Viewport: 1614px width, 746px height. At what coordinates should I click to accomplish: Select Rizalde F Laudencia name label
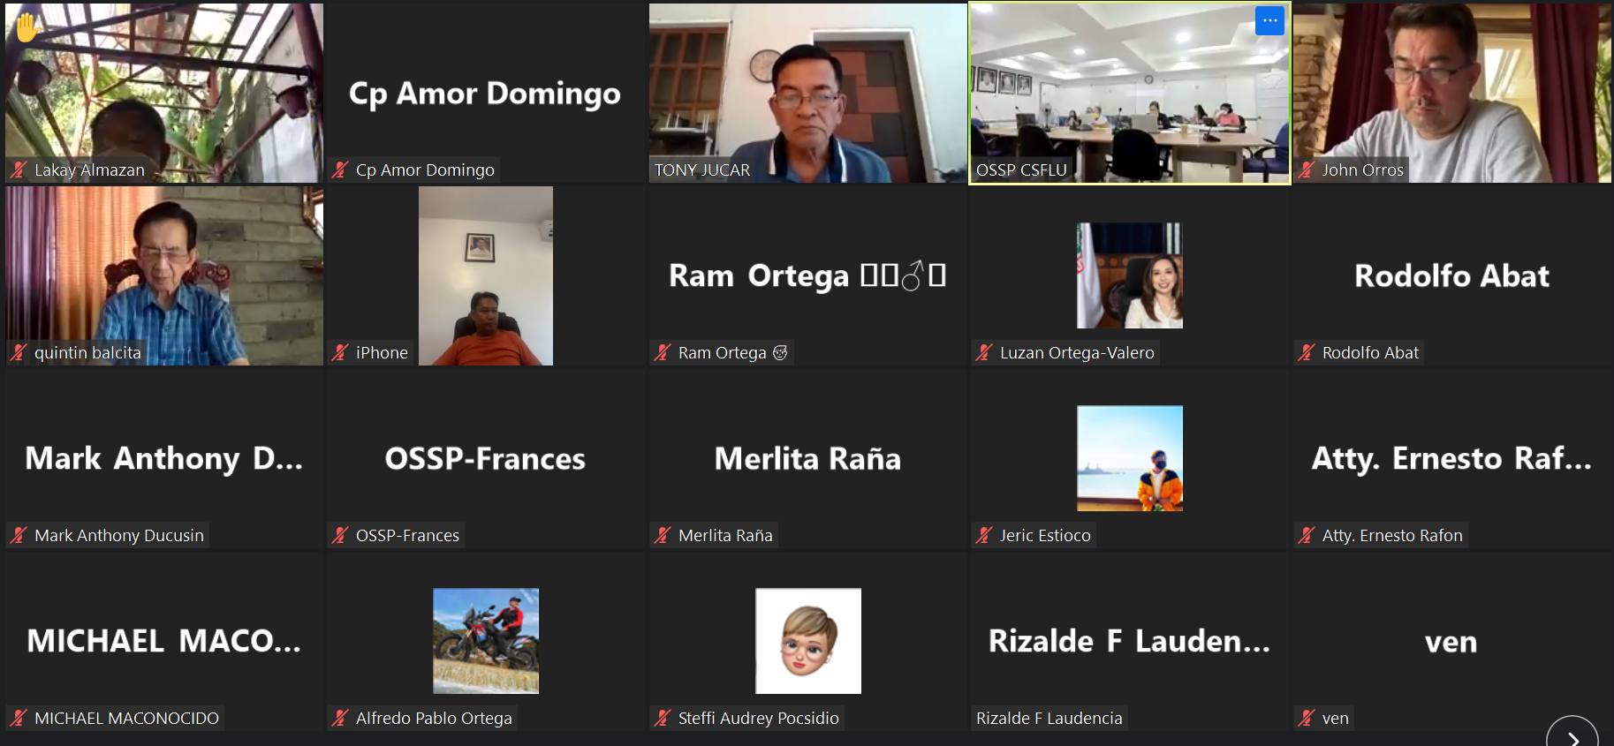pyautogui.click(x=1049, y=718)
